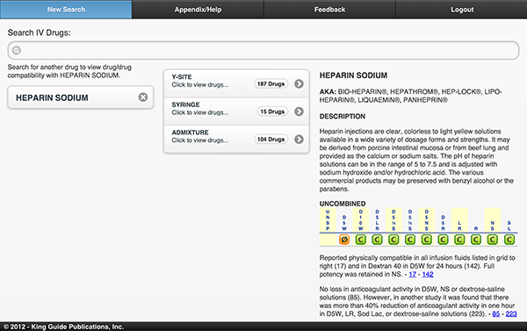Click the D5R column header
This screenshot has height=331, width=527.
click(x=443, y=223)
